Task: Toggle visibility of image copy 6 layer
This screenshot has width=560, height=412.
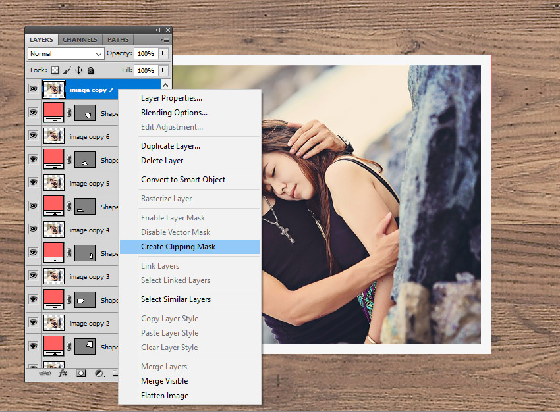Action: tap(33, 136)
